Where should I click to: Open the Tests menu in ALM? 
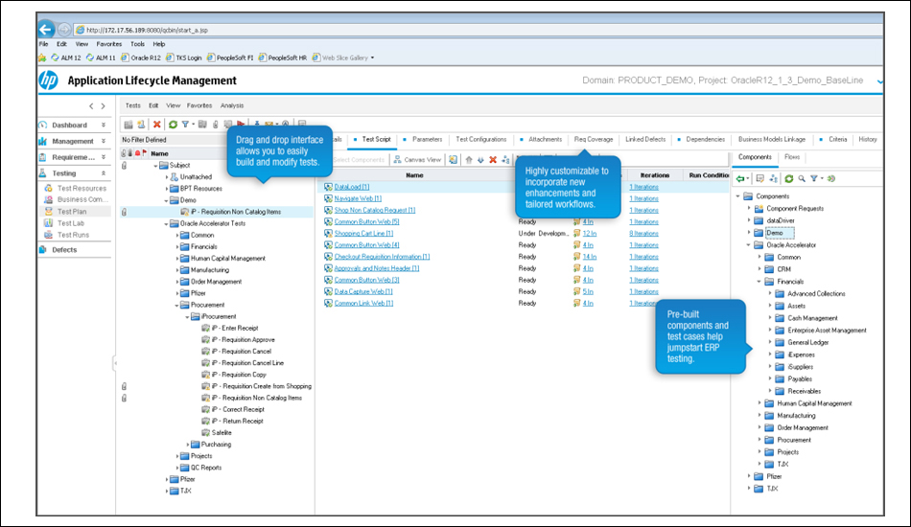[133, 105]
